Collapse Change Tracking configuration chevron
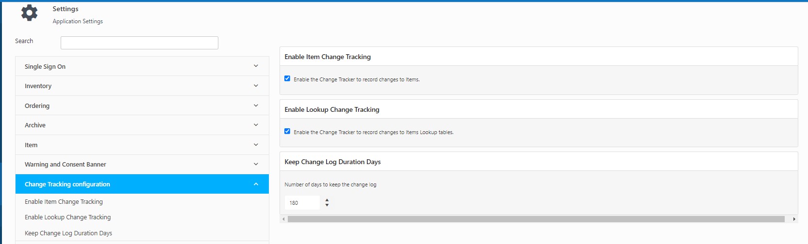The image size is (808, 244). [256, 184]
